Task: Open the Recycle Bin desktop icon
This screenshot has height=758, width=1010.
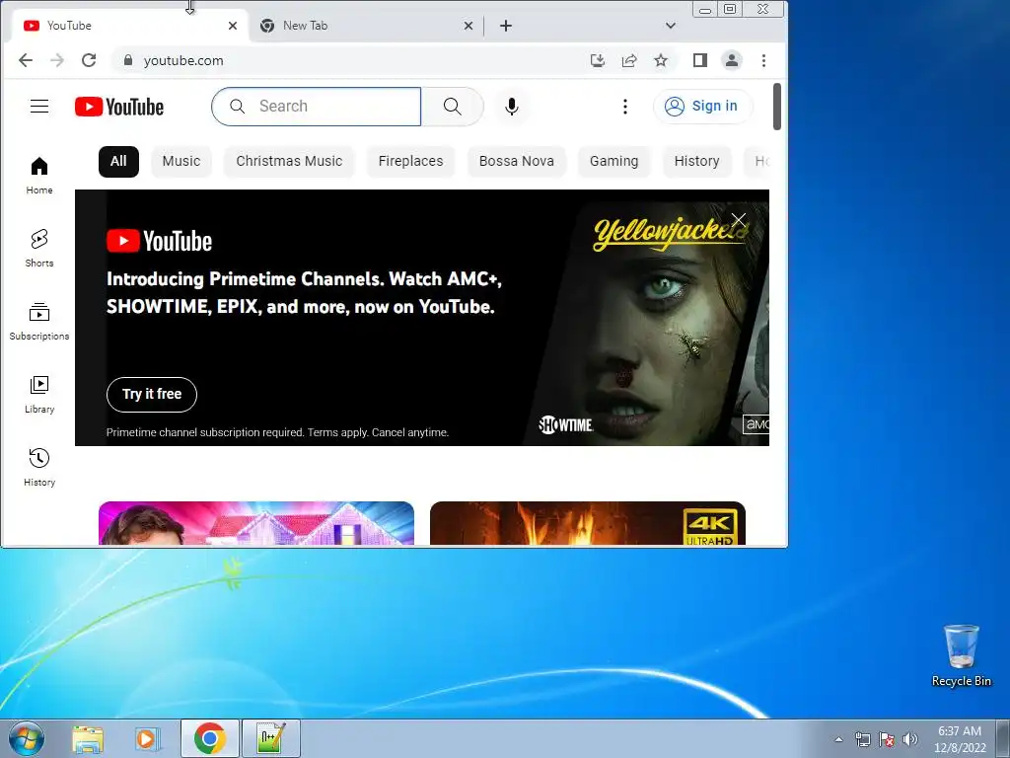Action: pyautogui.click(x=962, y=655)
